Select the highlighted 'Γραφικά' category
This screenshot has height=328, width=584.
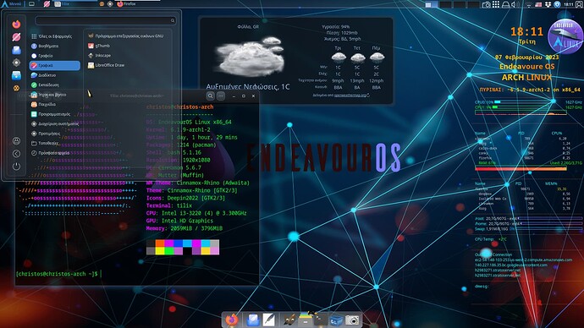(54, 65)
